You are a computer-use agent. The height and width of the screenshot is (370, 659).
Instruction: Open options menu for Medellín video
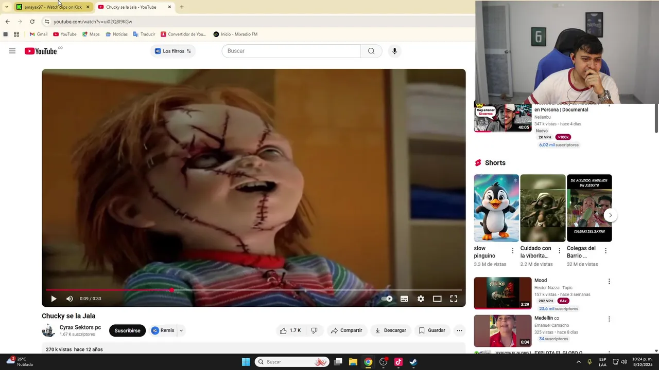609,319
